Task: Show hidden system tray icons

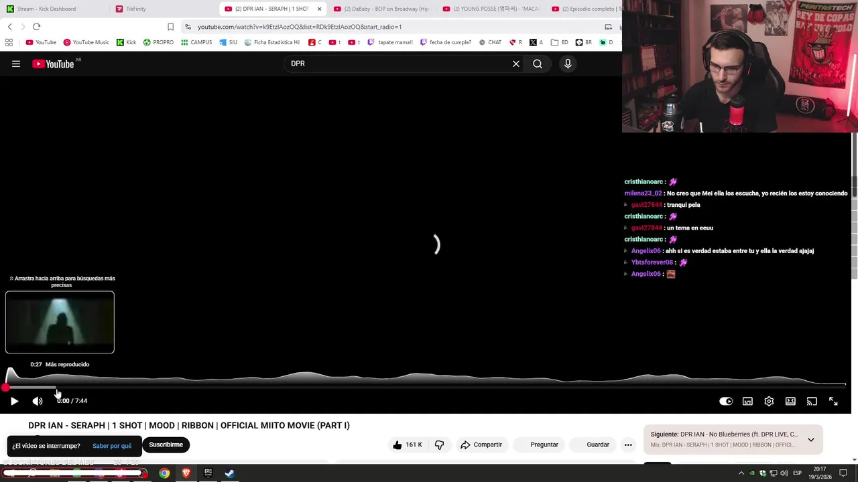Action: [741, 473]
